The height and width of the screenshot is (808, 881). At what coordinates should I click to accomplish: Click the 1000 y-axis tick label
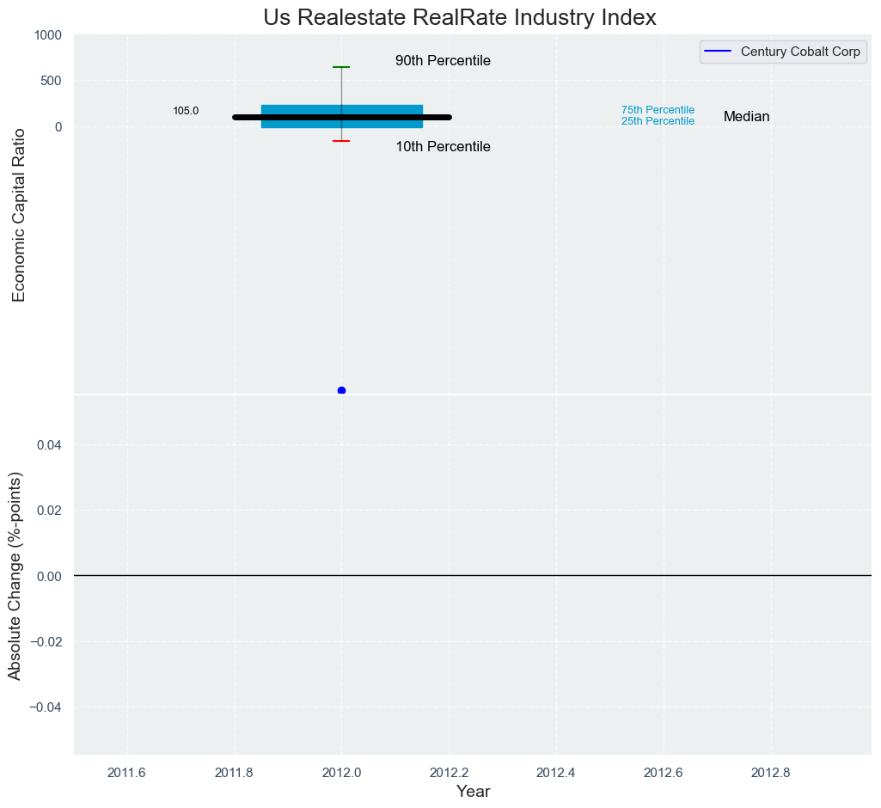point(47,35)
